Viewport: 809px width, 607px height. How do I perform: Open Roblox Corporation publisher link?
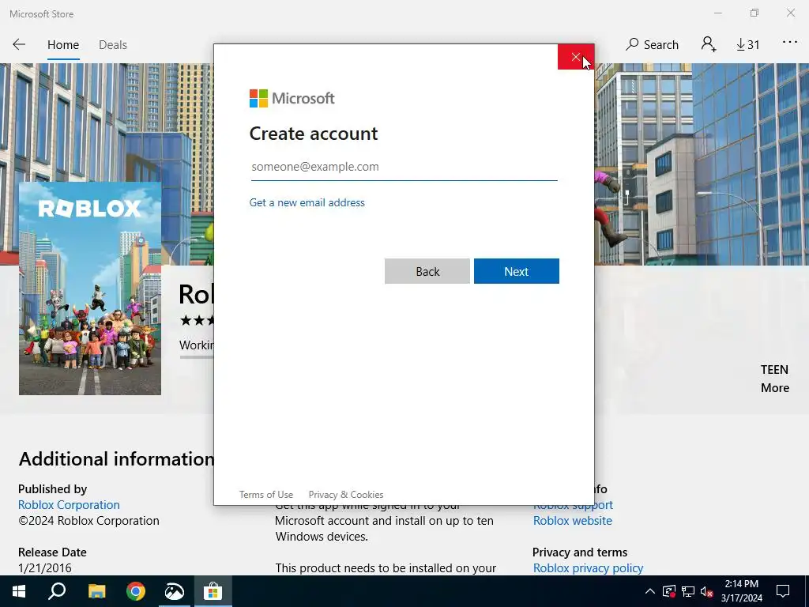[69, 505]
